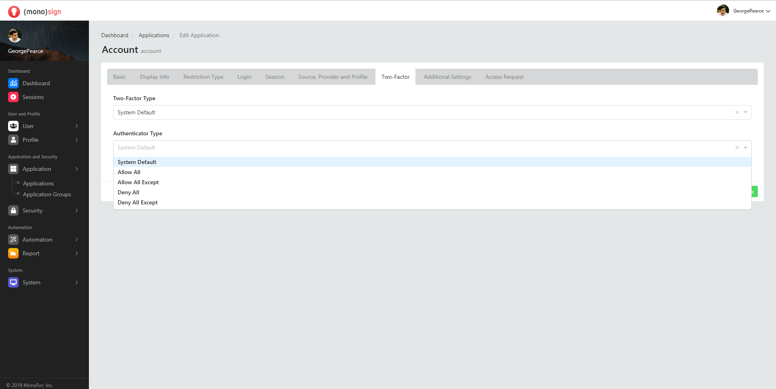This screenshot has height=389, width=776.
Task: Click the monosign logo icon
Action: click(x=14, y=12)
